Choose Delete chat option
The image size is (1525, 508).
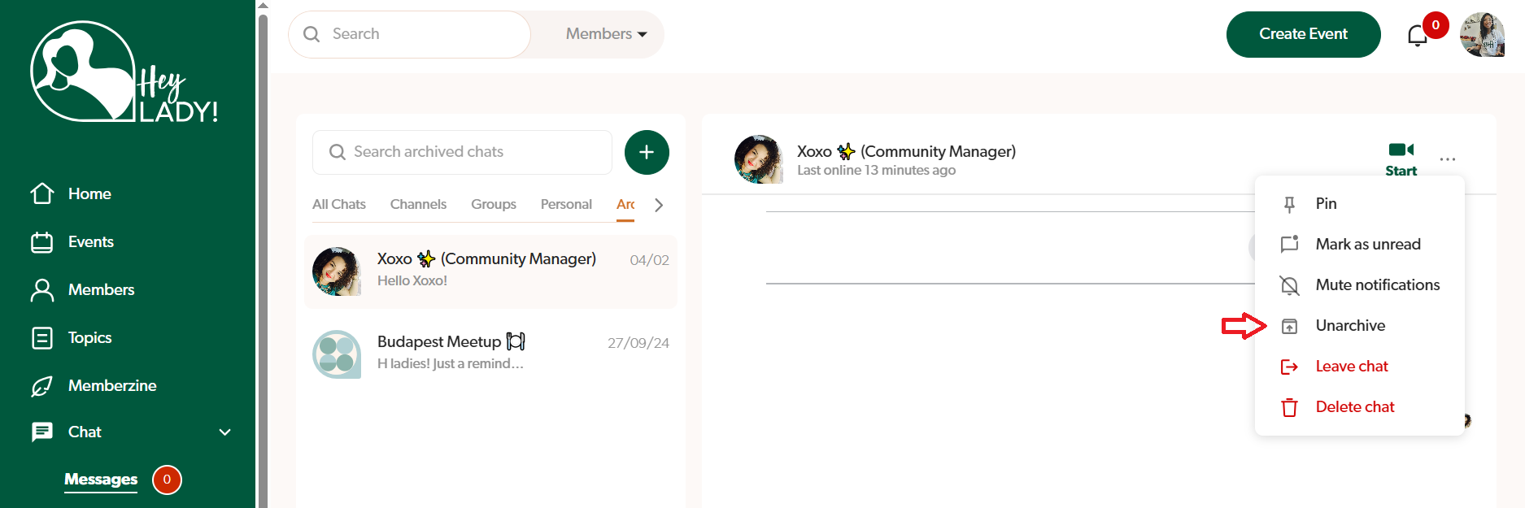1354,407
